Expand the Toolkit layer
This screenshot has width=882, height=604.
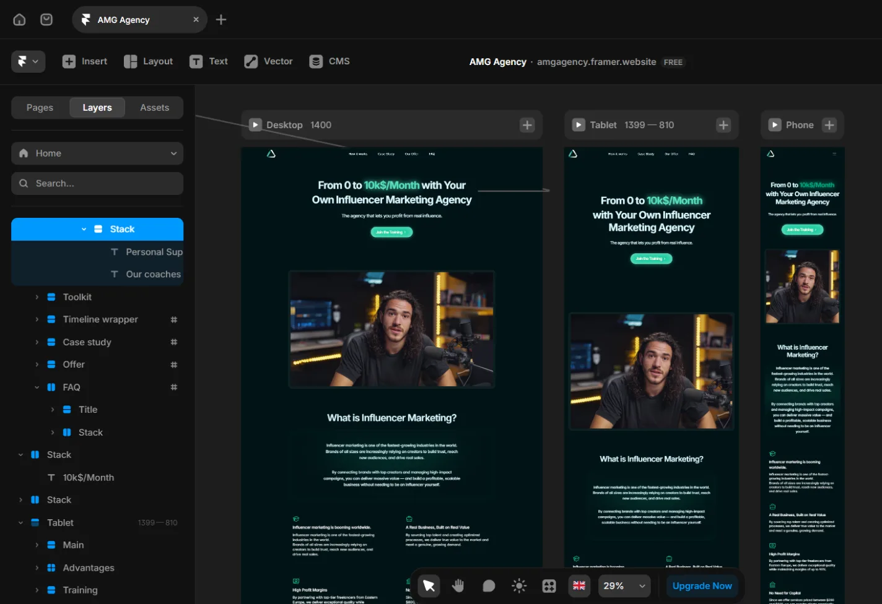37,297
